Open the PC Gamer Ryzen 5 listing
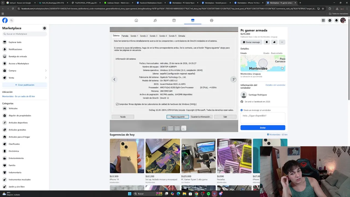The height and width of the screenshot is (197, 350). [199, 156]
